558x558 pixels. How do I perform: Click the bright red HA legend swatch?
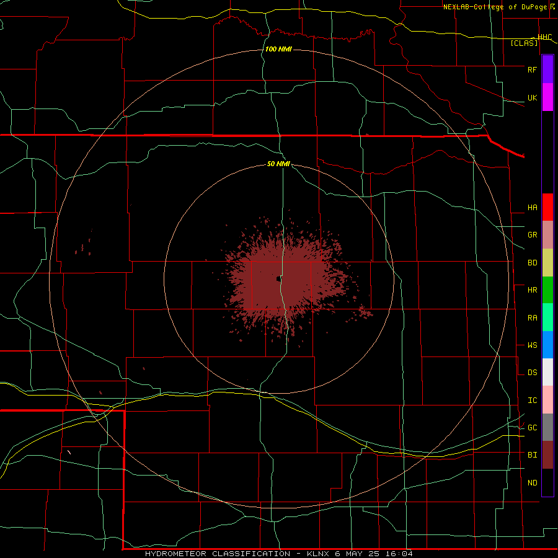547,207
